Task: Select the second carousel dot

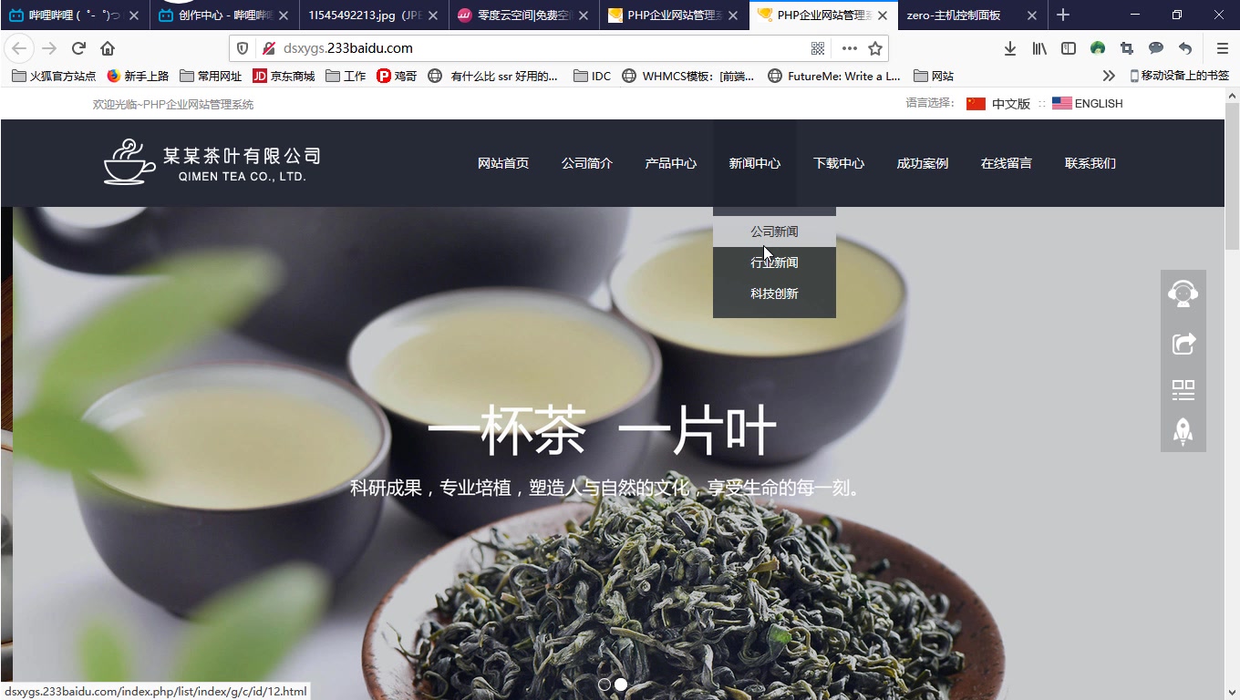Action: (621, 684)
